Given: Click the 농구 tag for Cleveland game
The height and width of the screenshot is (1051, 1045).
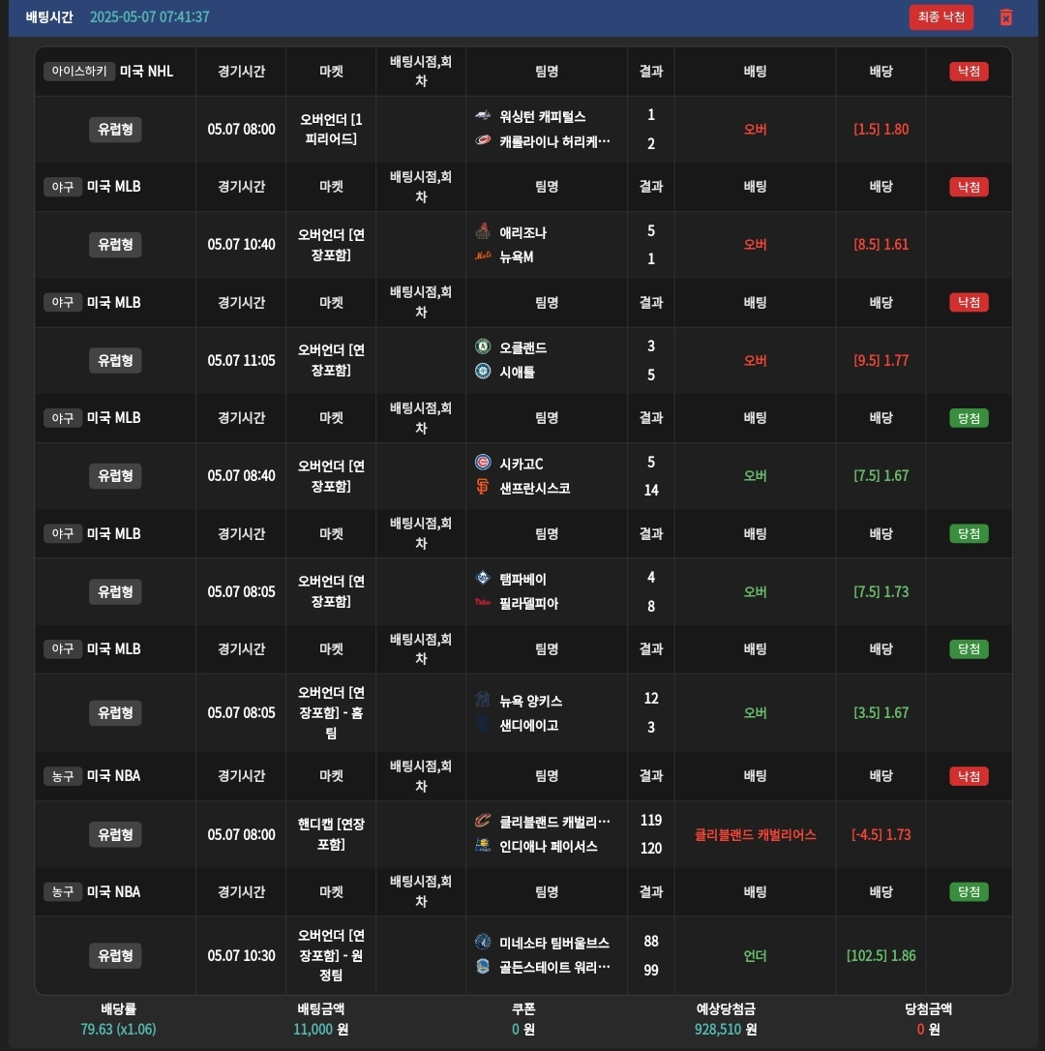Looking at the screenshot, I should point(63,776).
